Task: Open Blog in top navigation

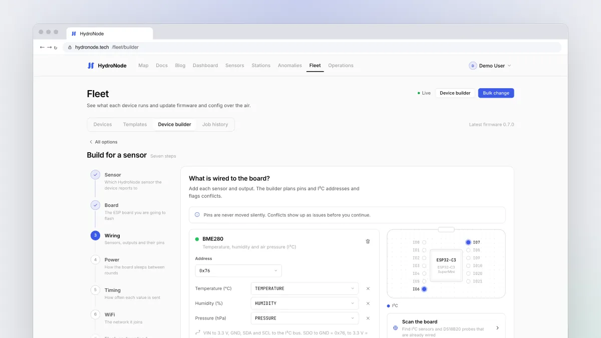Action: (x=180, y=66)
